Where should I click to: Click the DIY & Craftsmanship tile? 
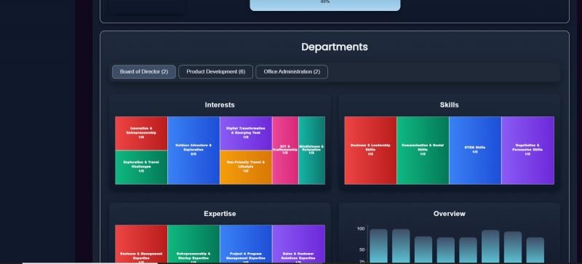[x=285, y=151]
